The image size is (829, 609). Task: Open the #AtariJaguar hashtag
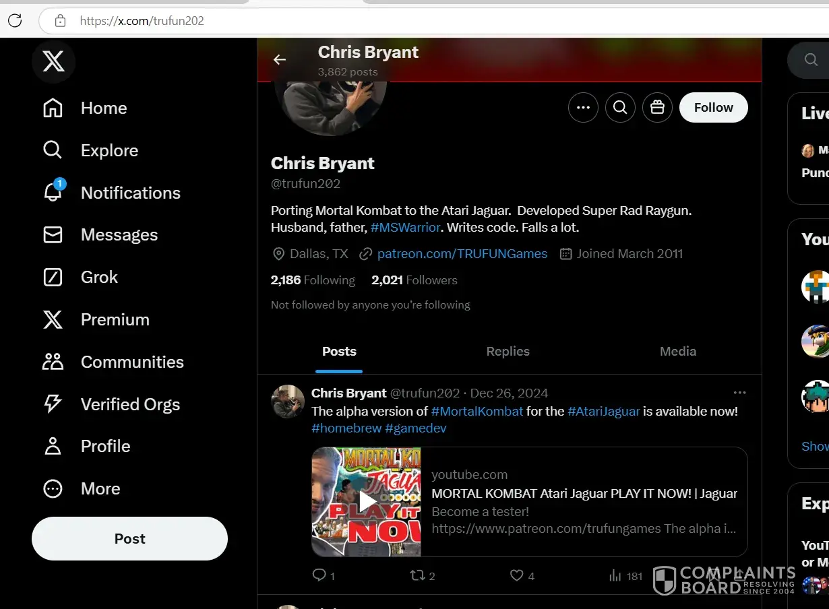click(x=604, y=411)
